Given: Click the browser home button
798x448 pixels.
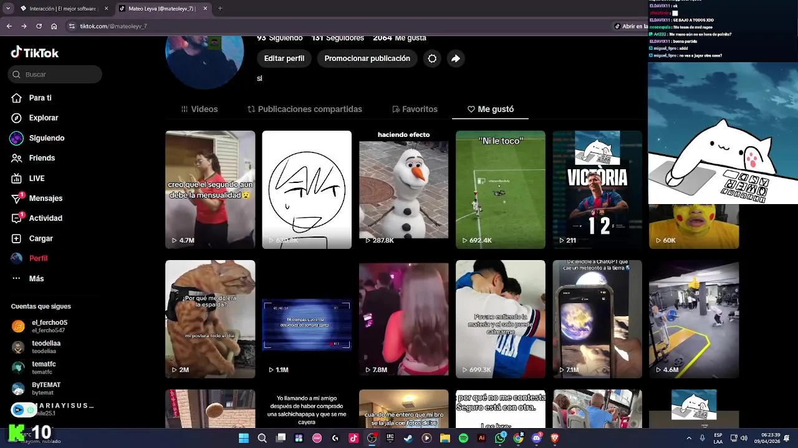Looking at the screenshot, I should [54, 26].
